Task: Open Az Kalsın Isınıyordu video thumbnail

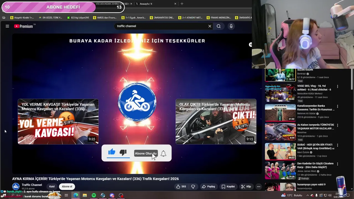Action: pyautogui.click(x=280, y=132)
